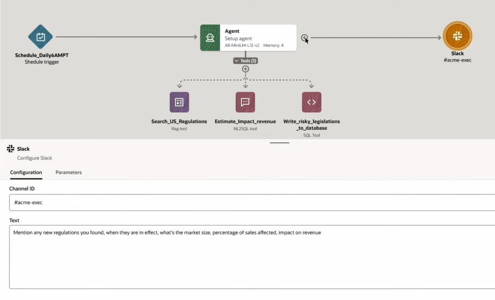Screen dimensions: 495x300
Task: Open the Search_US_Regulations RAG tool icon
Action: (180, 102)
